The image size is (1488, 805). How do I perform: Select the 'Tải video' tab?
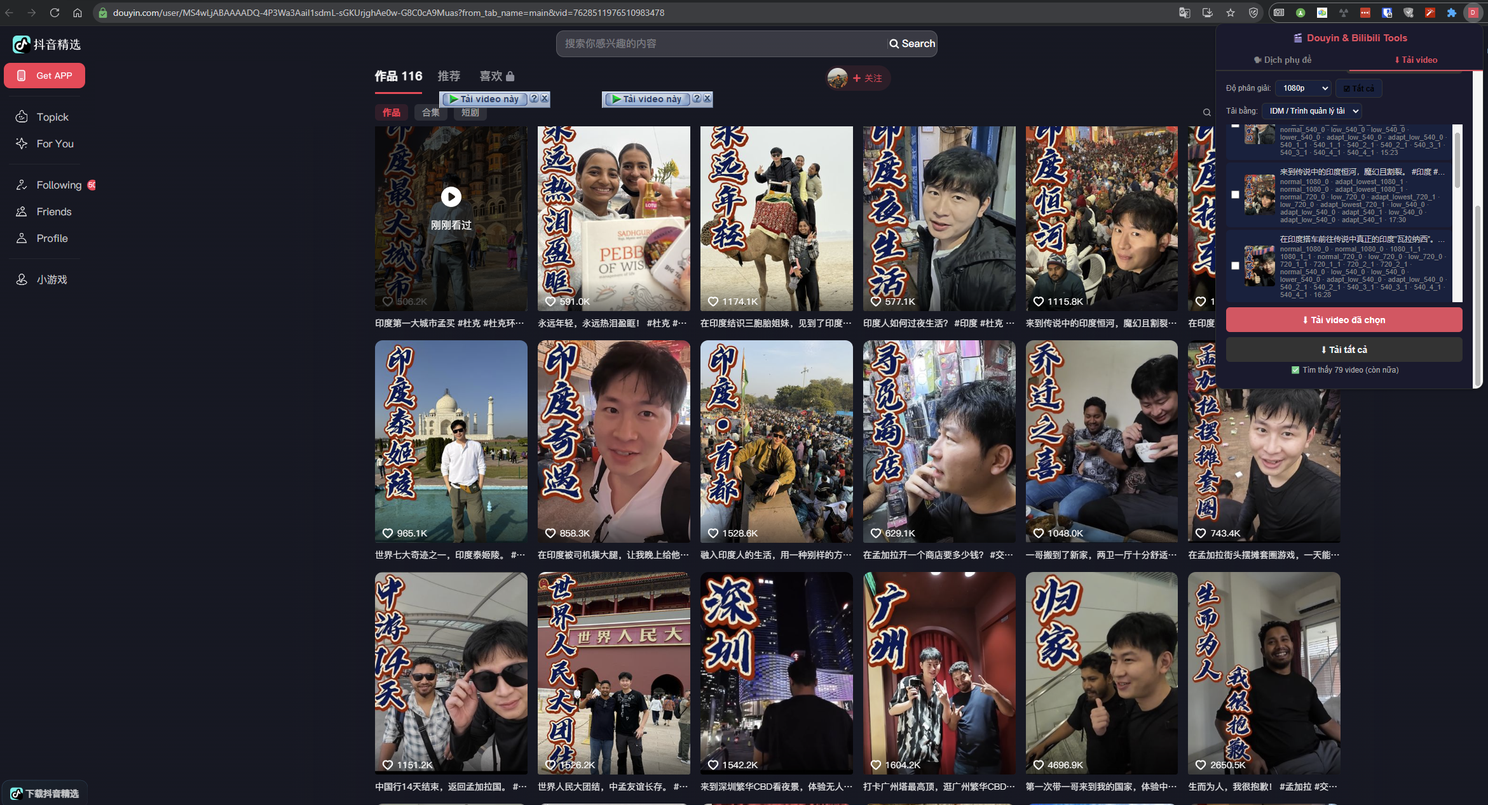1415,60
